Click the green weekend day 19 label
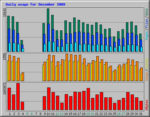 point(88,114)
